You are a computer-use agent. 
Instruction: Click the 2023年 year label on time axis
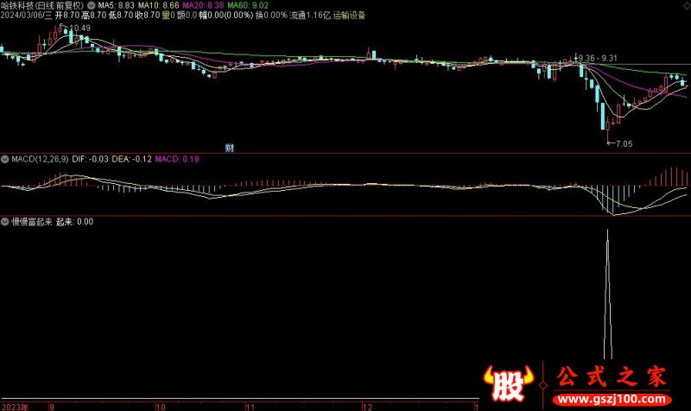click(15, 405)
